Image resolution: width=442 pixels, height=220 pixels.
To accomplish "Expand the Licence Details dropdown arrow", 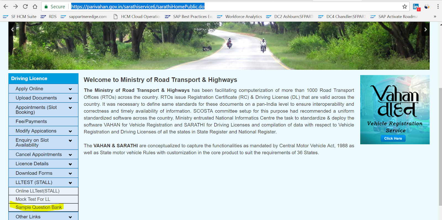I will (x=70, y=164).
